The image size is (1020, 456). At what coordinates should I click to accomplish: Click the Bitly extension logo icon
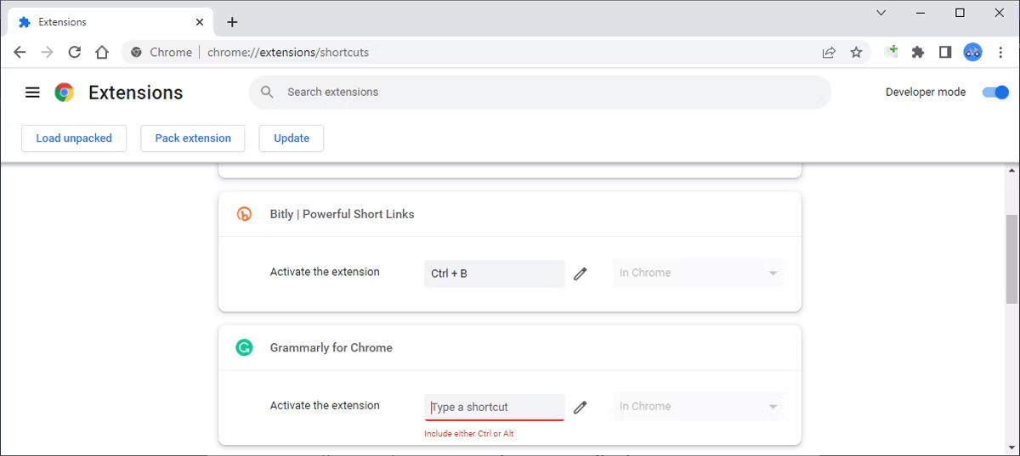coord(244,214)
